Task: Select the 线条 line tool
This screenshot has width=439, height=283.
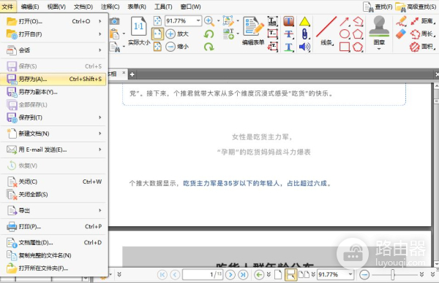Action: point(326,31)
